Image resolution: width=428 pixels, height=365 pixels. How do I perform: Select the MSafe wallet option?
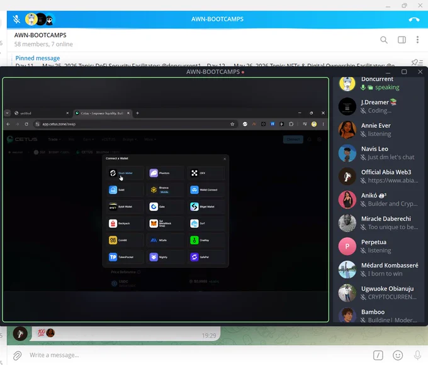(165, 240)
